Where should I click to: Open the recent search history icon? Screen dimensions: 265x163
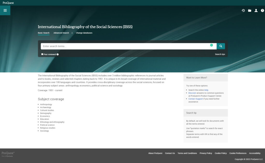243,11
